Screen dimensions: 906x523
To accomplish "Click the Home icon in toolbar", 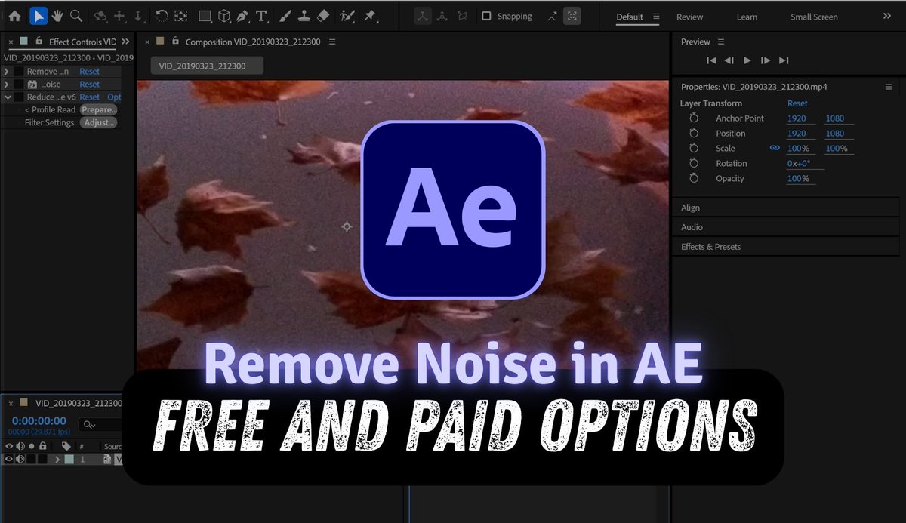I will pos(14,15).
